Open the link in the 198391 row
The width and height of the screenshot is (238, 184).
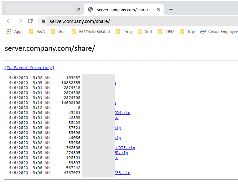tap(117, 158)
